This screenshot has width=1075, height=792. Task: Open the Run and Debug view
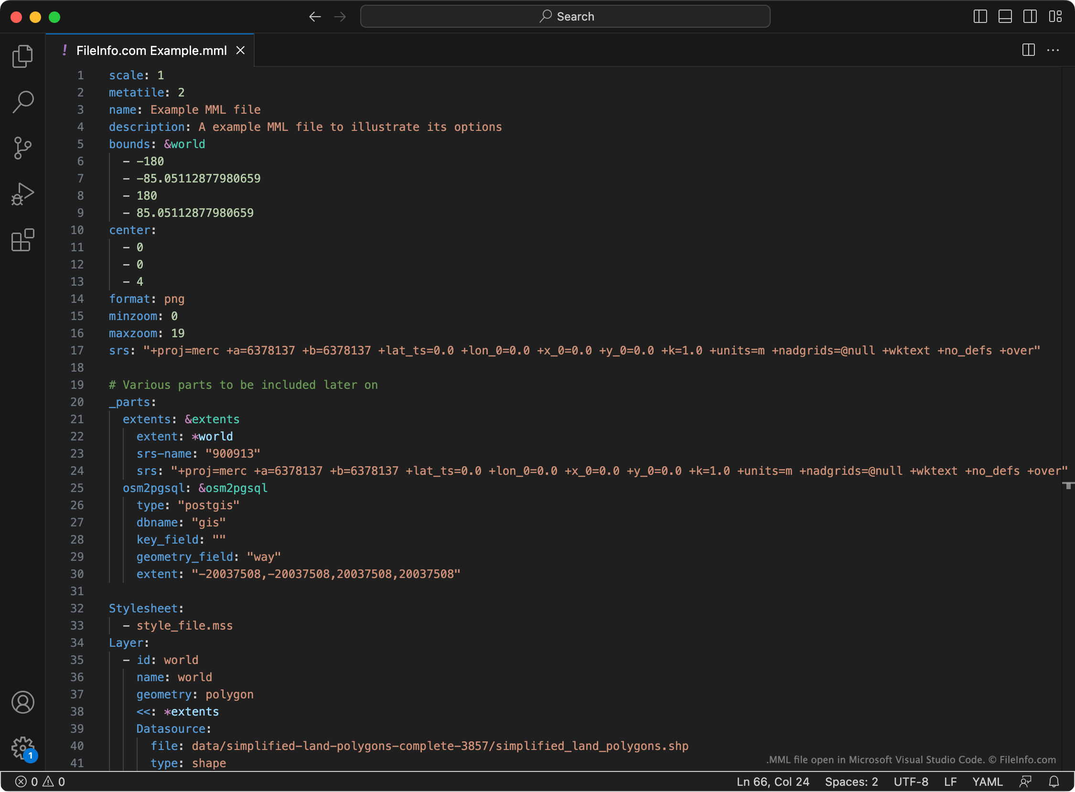coord(22,194)
